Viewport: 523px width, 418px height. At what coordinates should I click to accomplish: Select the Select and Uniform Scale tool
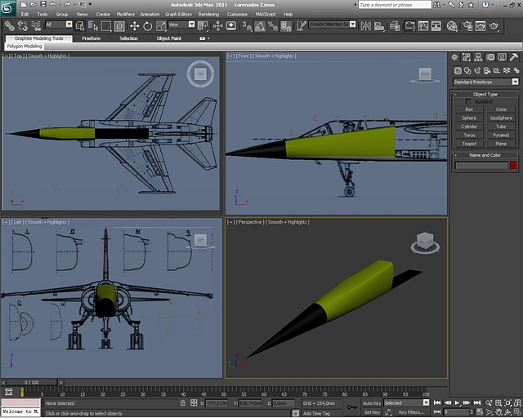(x=161, y=25)
